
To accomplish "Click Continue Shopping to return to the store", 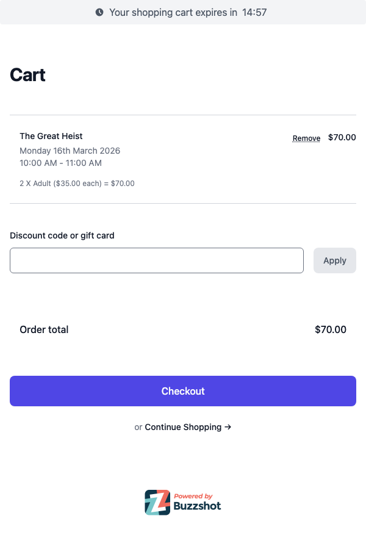I will click(183, 427).
